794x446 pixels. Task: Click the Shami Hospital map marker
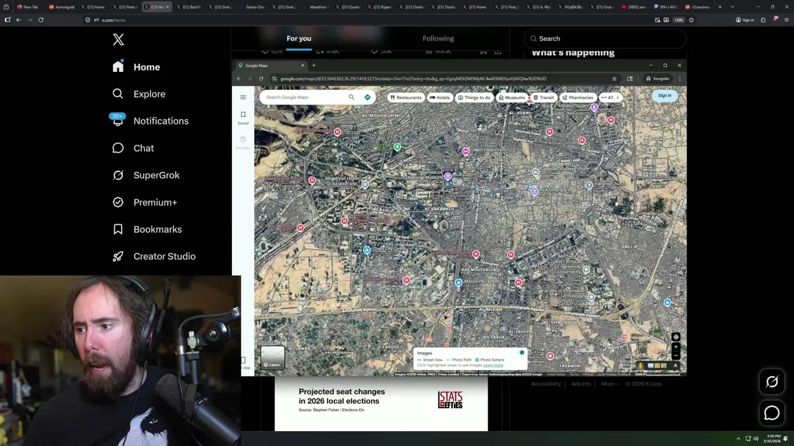pos(337,132)
